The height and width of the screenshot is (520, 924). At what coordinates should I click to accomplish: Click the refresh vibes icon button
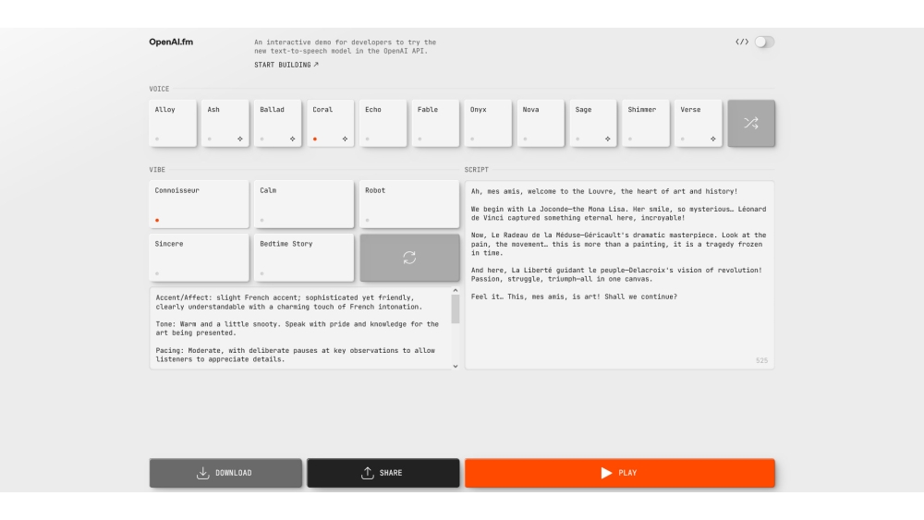point(408,258)
